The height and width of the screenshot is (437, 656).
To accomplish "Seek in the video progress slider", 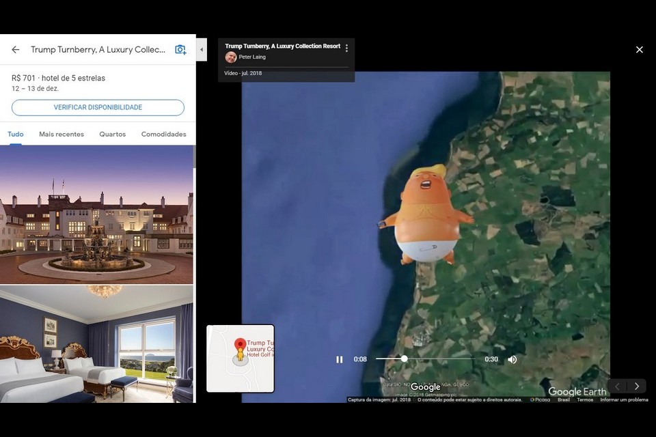I will (x=426, y=358).
